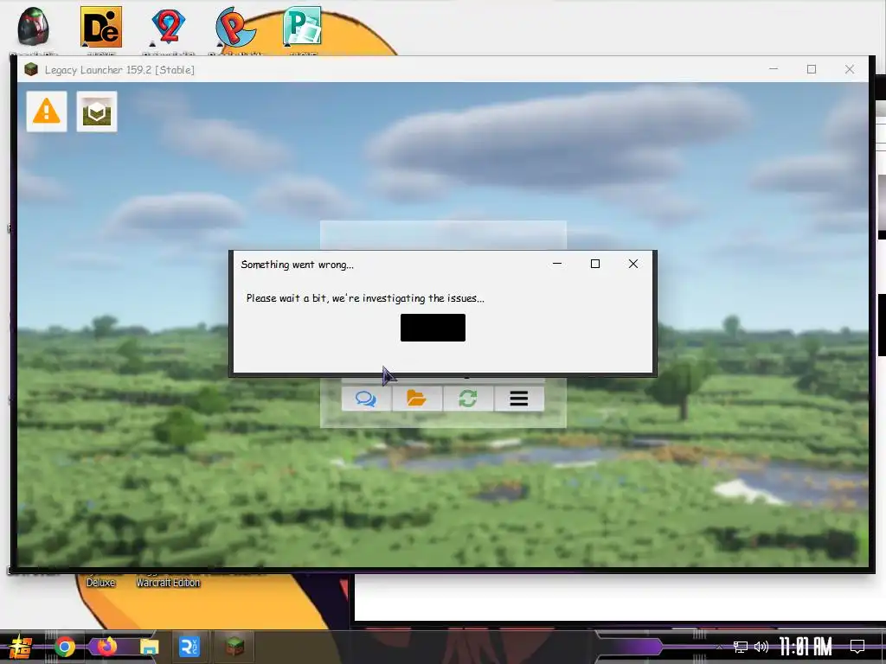Screen dimensions: 886x664
Task: Click the 11:01 AM taskbar clock
Action: [x=806, y=647]
